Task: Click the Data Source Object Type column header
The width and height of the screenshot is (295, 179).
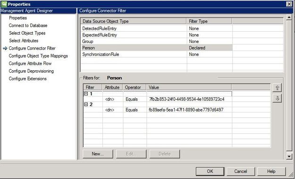Action: click(x=134, y=21)
